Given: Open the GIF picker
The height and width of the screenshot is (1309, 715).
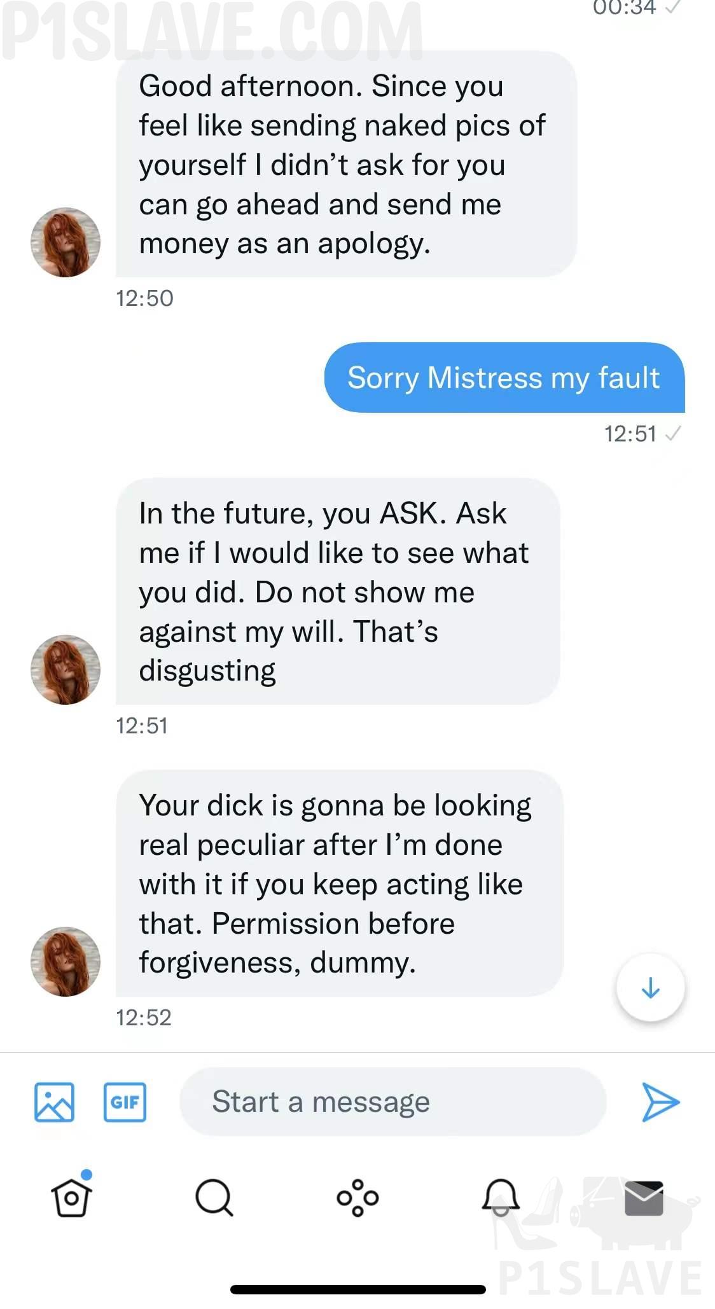Looking at the screenshot, I should [125, 1102].
